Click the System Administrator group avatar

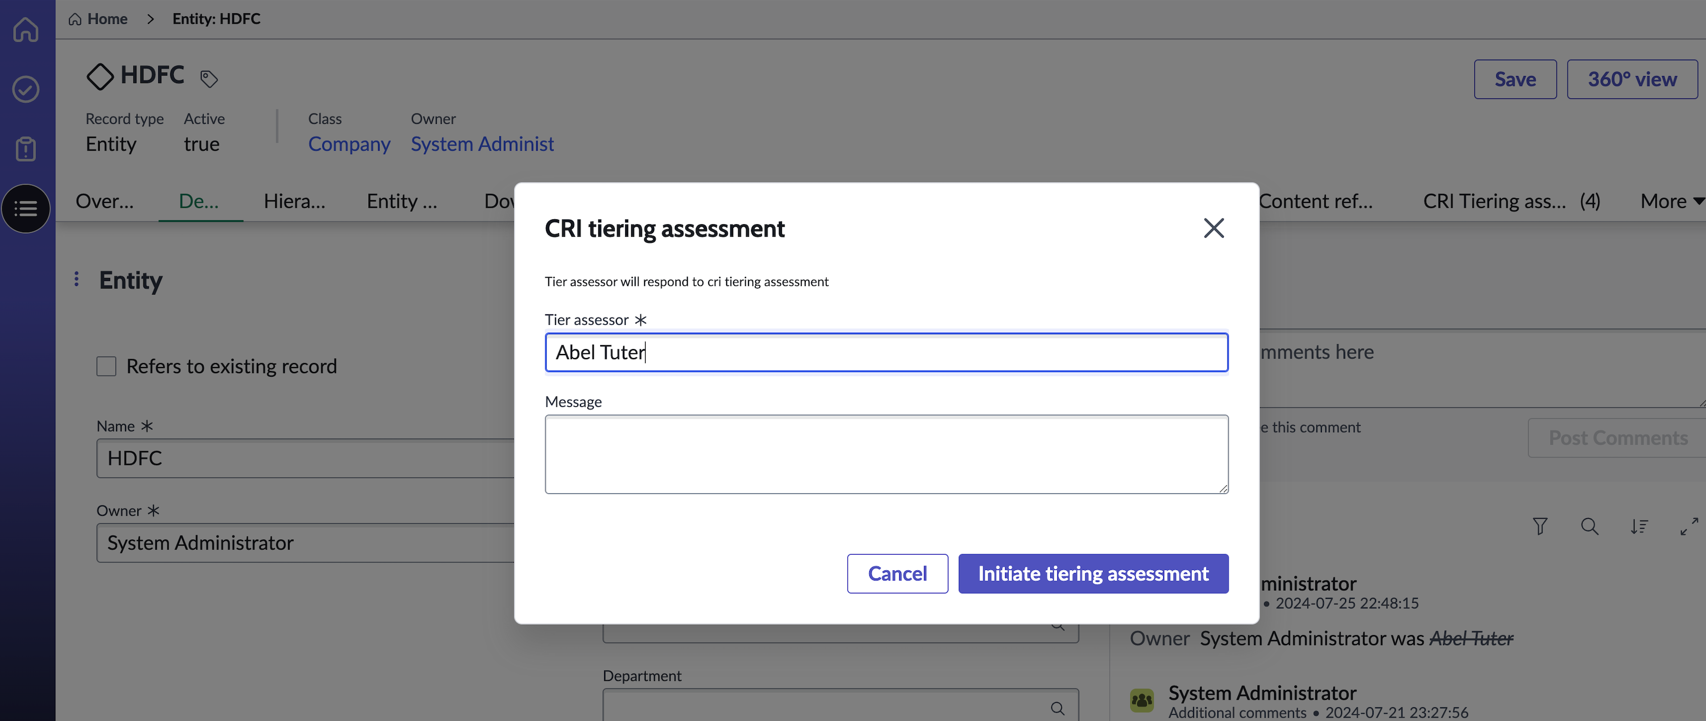pyautogui.click(x=1142, y=700)
